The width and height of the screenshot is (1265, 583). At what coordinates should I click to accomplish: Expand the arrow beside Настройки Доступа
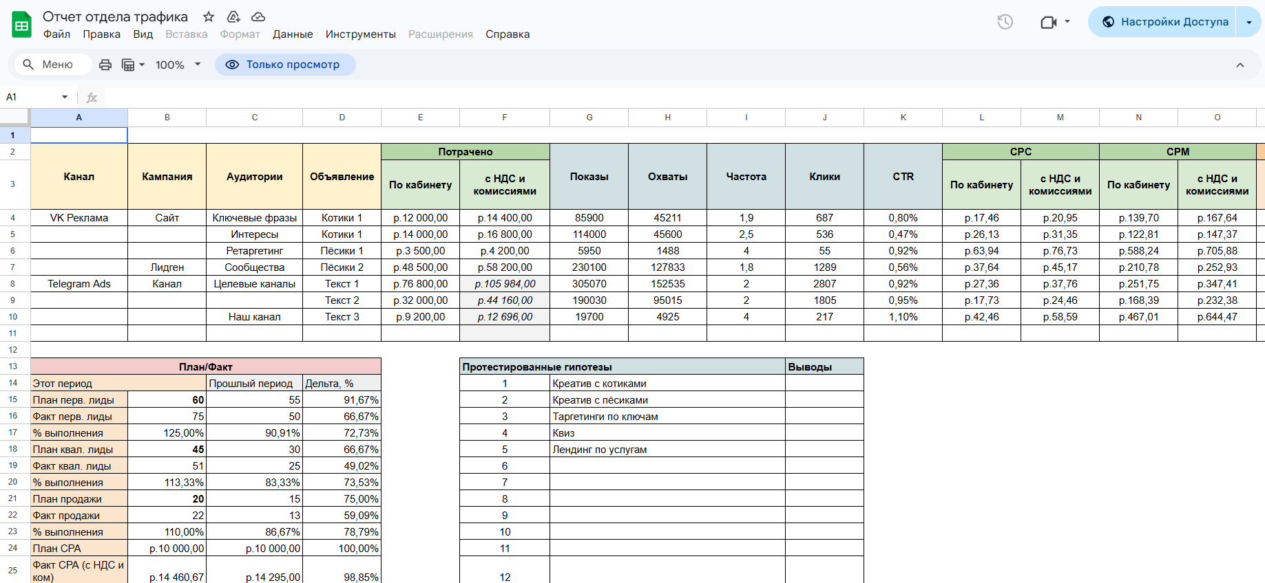(x=1248, y=22)
